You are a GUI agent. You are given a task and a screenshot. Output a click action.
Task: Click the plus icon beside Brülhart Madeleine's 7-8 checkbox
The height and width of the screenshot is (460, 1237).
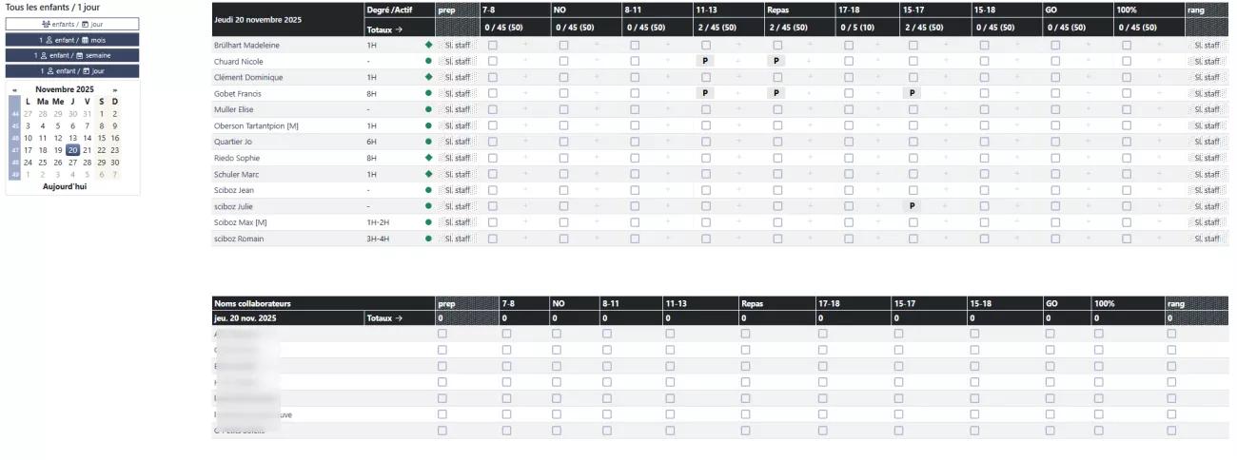pos(524,45)
